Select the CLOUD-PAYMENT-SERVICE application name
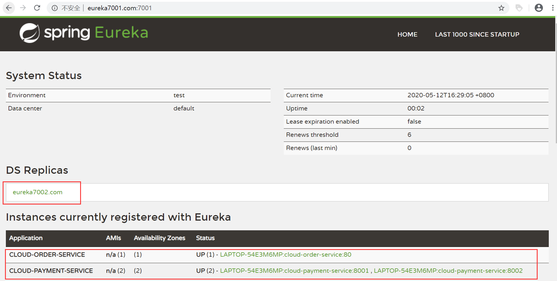 point(51,271)
